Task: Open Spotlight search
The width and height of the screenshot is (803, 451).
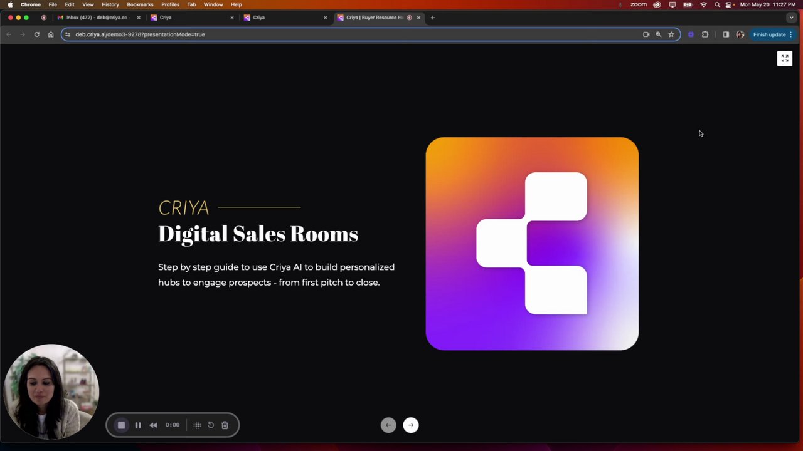Action: [x=717, y=4]
